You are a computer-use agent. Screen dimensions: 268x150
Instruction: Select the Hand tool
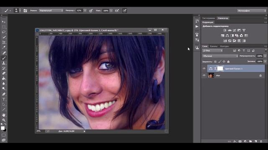[x=4, y=115]
